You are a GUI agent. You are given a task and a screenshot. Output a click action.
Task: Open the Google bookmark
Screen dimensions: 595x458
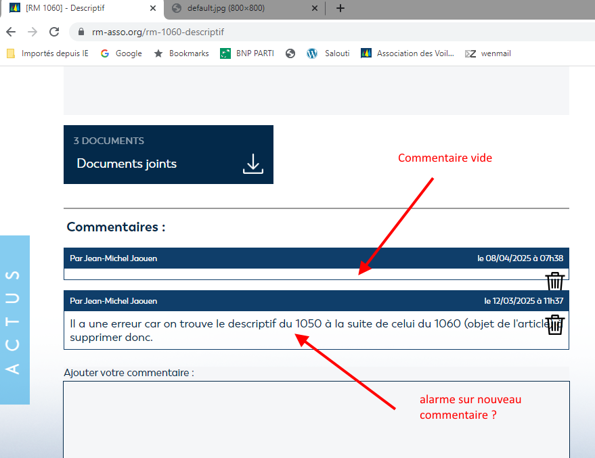point(121,53)
